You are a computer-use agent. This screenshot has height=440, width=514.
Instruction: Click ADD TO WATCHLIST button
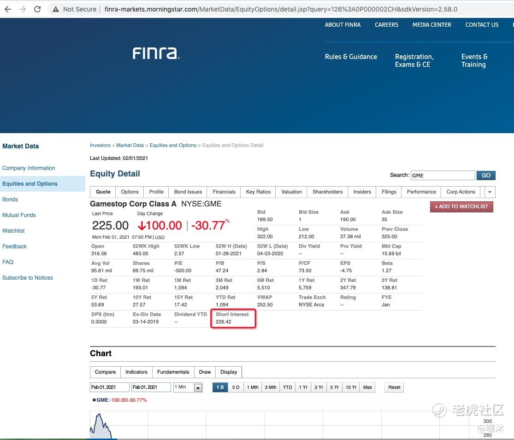[461, 207]
